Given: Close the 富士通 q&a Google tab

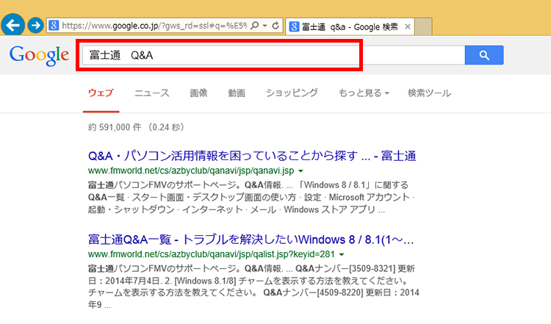Looking at the screenshot, I should click(408, 26).
